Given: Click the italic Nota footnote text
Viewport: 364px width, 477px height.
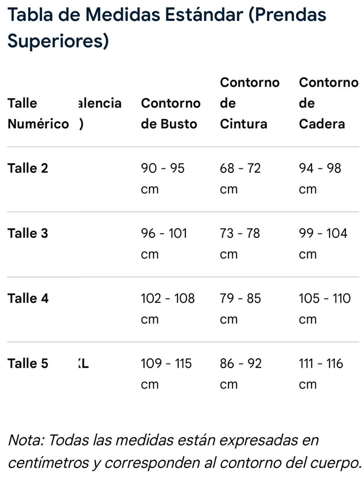Looking at the screenshot, I should tap(184, 451).
